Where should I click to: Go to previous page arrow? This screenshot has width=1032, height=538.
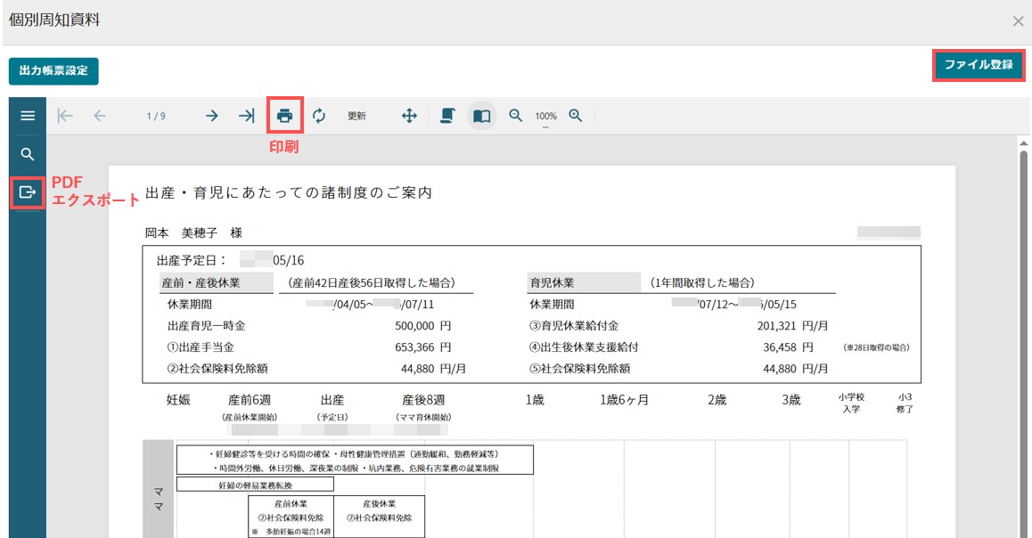tap(100, 116)
